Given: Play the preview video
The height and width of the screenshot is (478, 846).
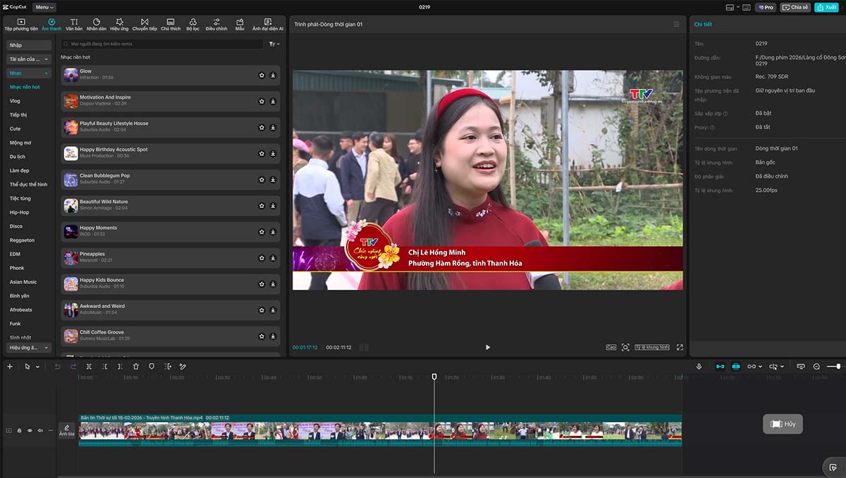Looking at the screenshot, I should 487,347.
